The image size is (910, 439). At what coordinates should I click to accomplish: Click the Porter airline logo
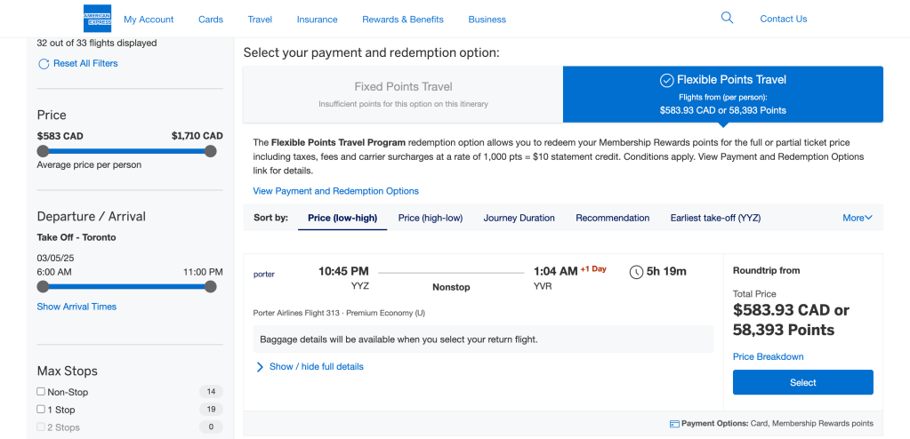(x=264, y=275)
